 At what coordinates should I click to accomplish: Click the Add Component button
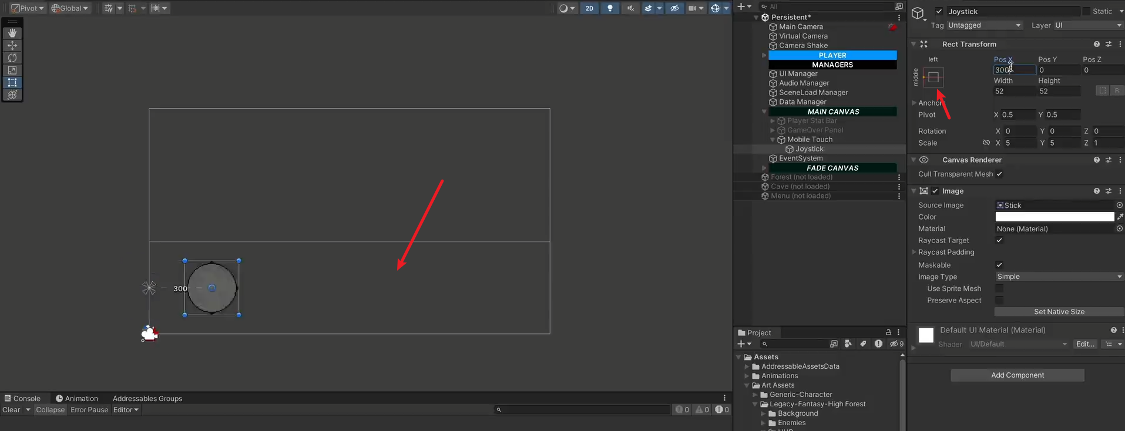[1017, 375]
